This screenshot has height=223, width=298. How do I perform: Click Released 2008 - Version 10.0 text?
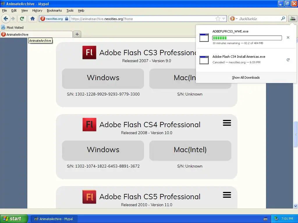pyautogui.click(x=147, y=133)
